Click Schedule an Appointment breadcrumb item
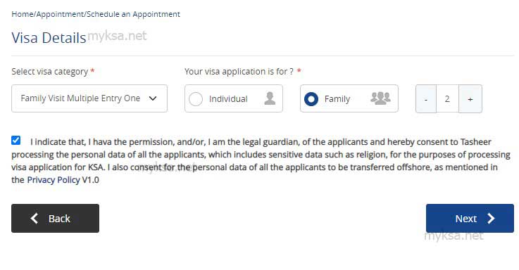The width and height of the screenshot is (519, 270). point(133,14)
